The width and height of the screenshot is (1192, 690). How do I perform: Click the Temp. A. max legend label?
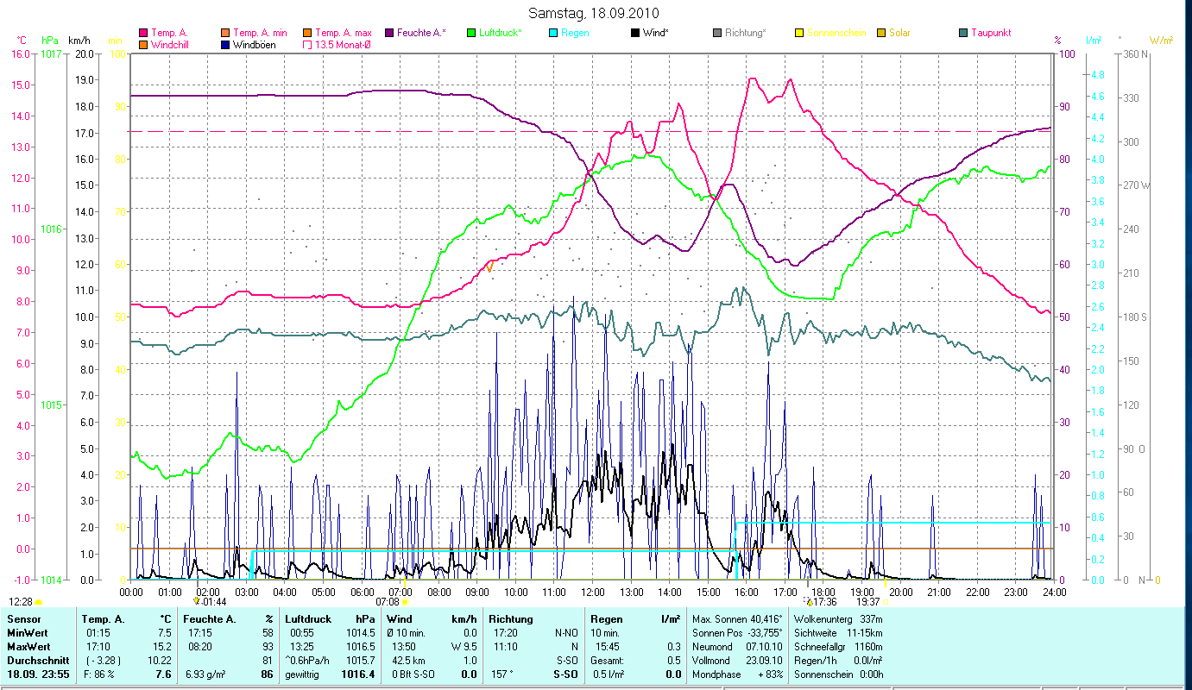[343, 33]
